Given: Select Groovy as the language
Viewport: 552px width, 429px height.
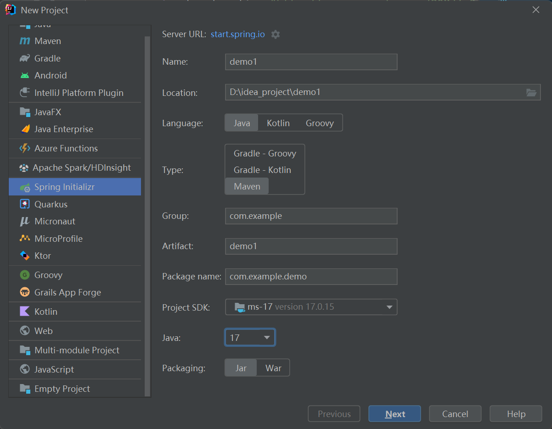Looking at the screenshot, I should (320, 123).
